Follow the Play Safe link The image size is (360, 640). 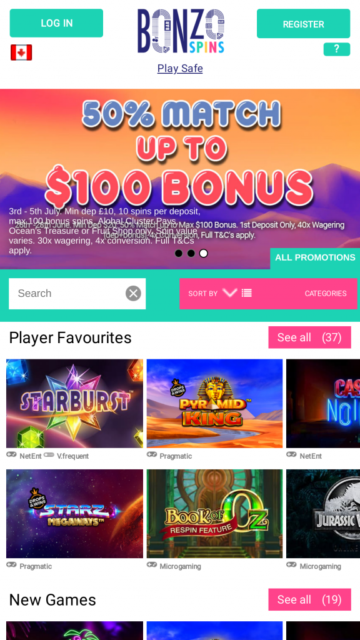pos(180,68)
